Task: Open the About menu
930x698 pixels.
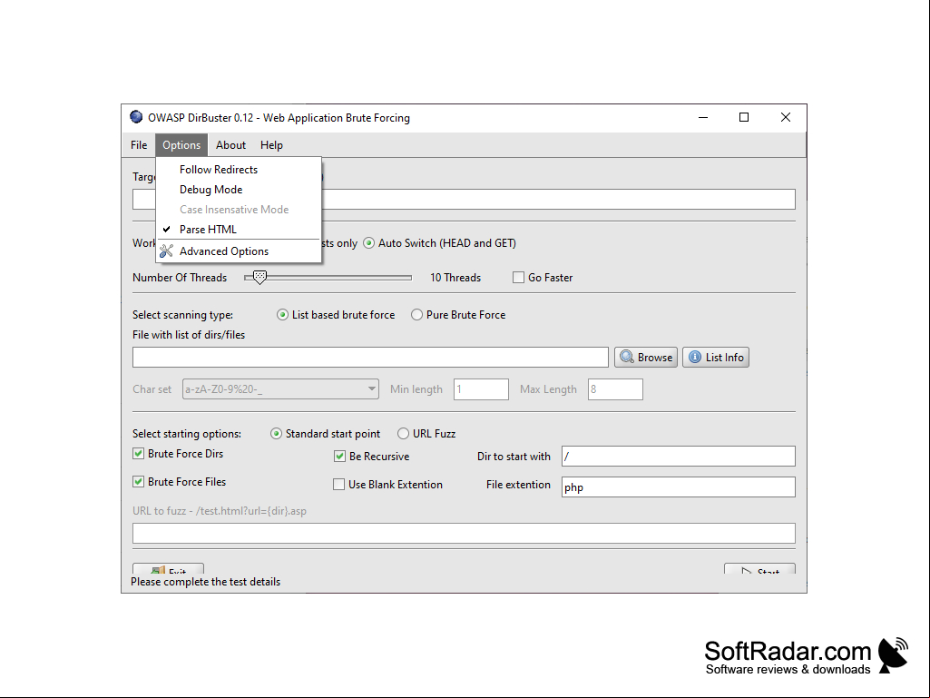Action: [230, 145]
